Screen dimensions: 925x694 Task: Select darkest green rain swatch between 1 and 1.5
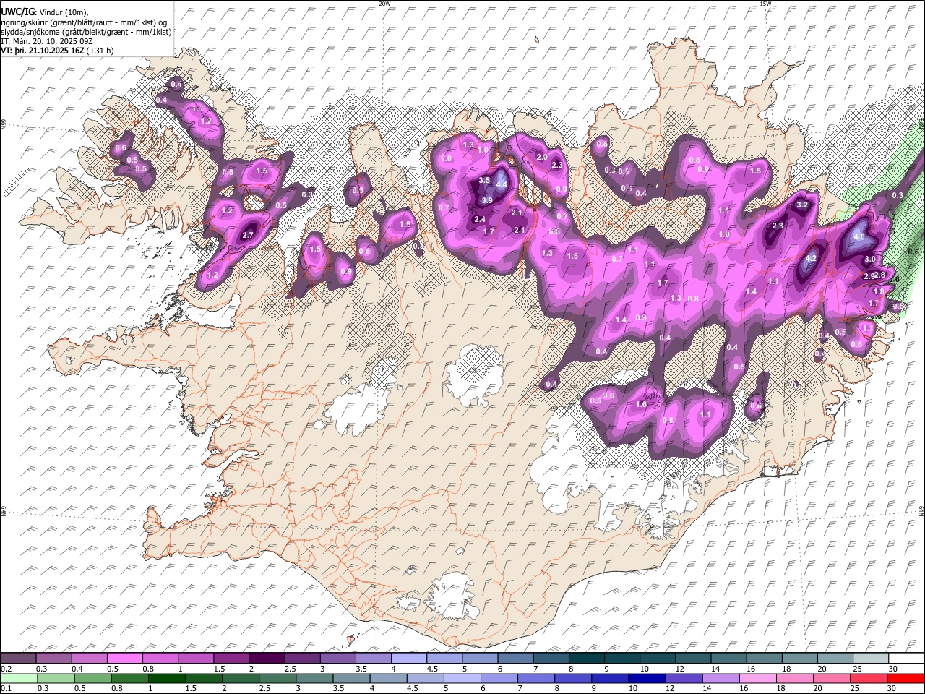pyautogui.click(x=166, y=678)
